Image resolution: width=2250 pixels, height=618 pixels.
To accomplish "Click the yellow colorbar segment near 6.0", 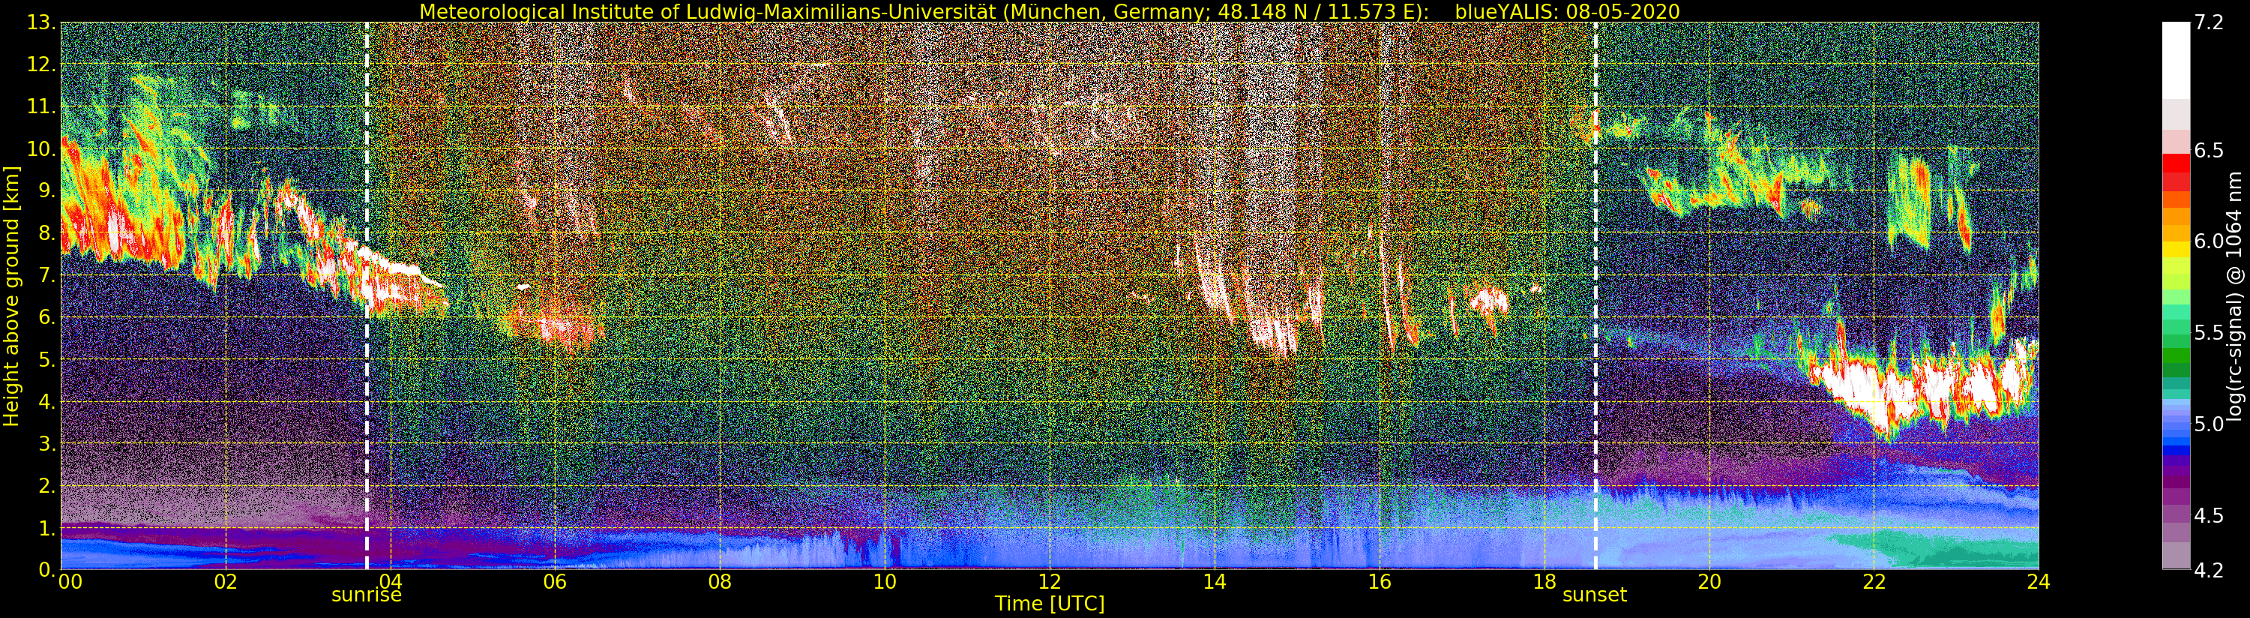I will click(x=2176, y=249).
